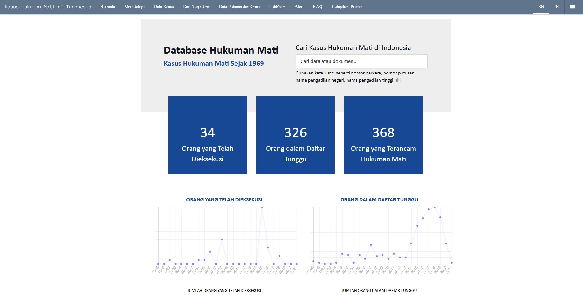Click Cari Kasus Hukuman Mati di Indonesia label

[x=353, y=48]
